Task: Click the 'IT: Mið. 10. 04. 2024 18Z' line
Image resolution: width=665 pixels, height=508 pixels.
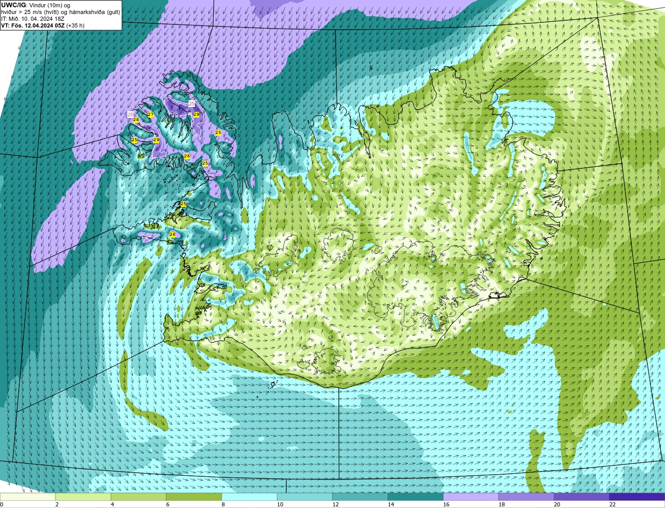Action: 33,19
